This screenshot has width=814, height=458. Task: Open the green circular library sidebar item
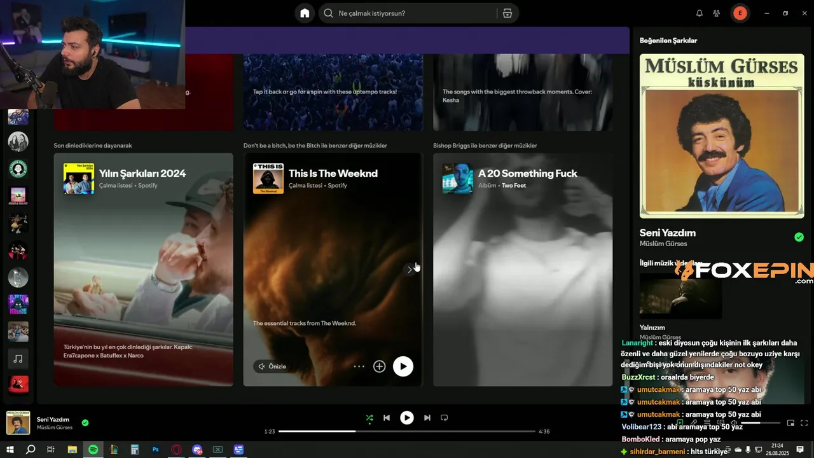(18, 169)
